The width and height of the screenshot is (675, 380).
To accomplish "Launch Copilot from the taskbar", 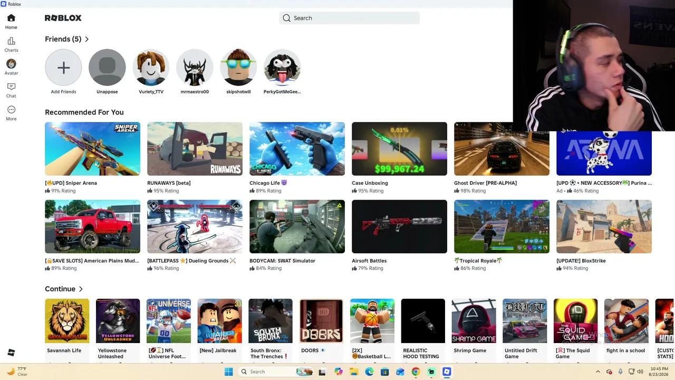I will pos(338,372).
